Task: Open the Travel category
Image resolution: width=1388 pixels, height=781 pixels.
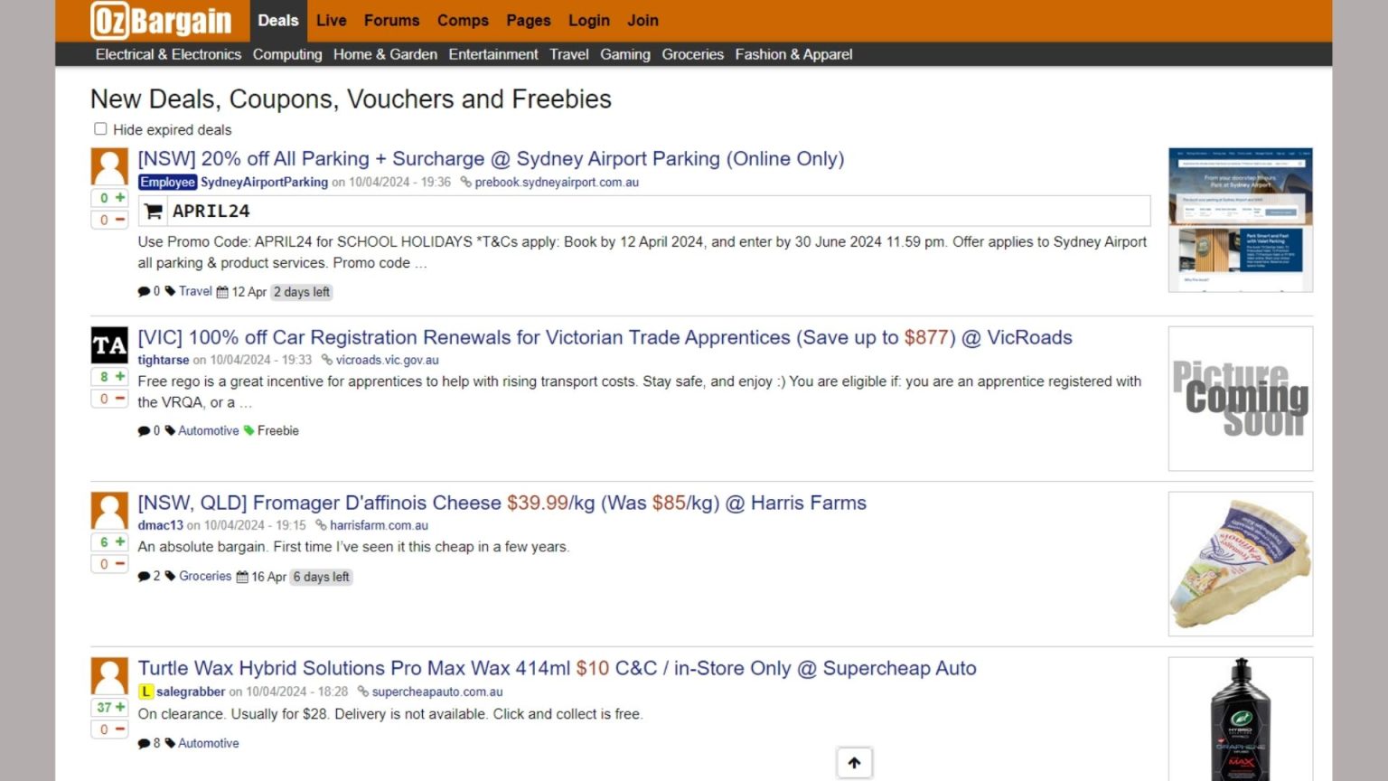Action: point(568,54)
